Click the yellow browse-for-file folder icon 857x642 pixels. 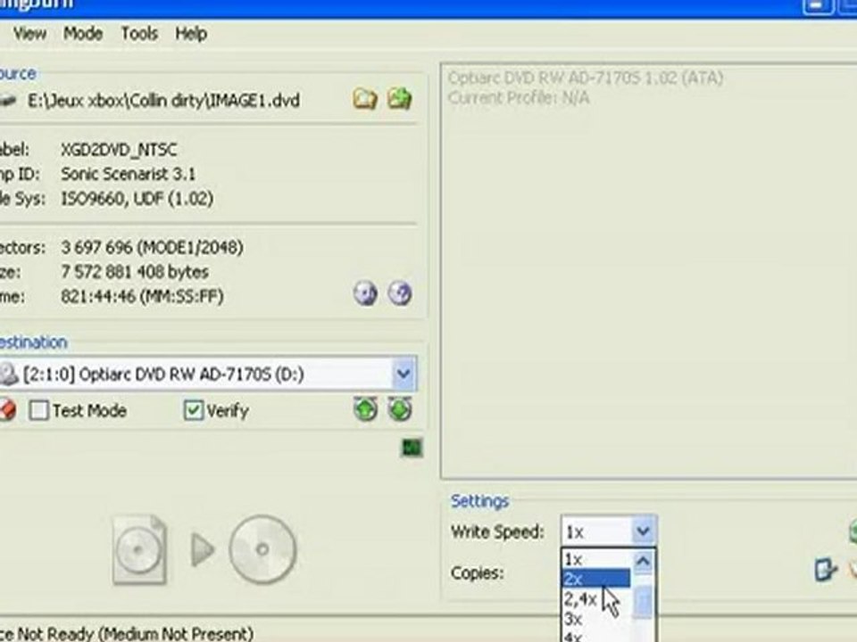pyautogui.click(x=365, y=99)
